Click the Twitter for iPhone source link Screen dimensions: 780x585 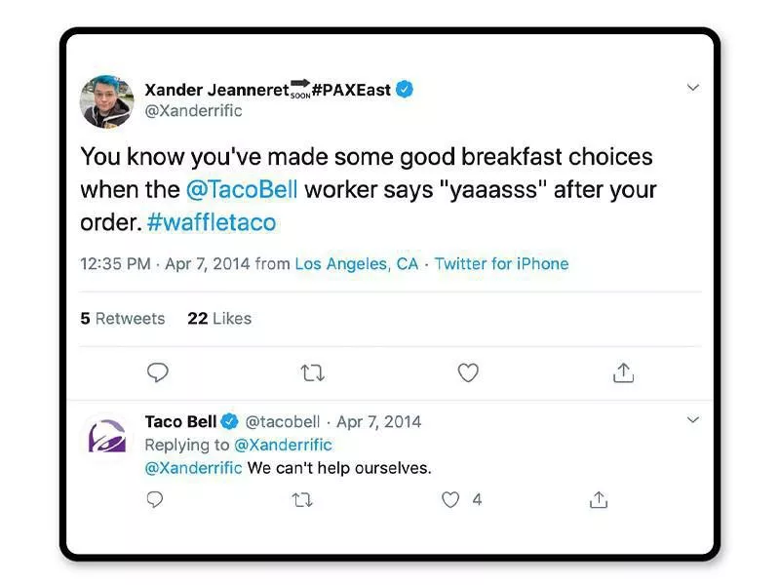[x=501, y=264]
